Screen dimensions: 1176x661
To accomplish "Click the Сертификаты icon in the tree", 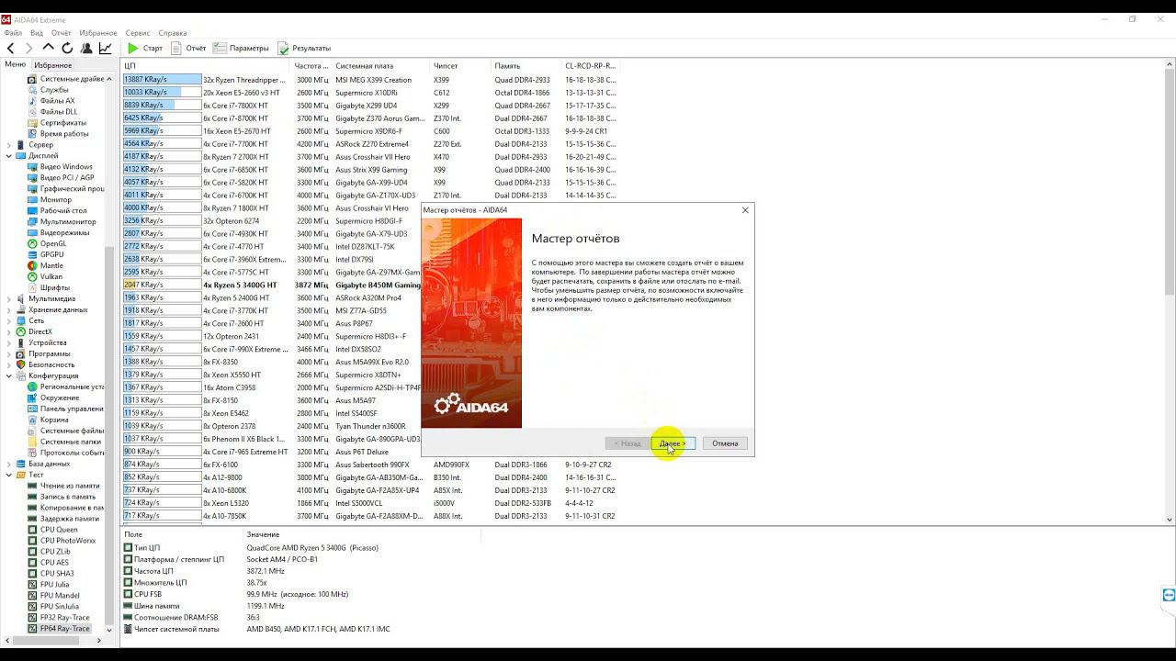I will pyautogui.click(x=32, y=123).
